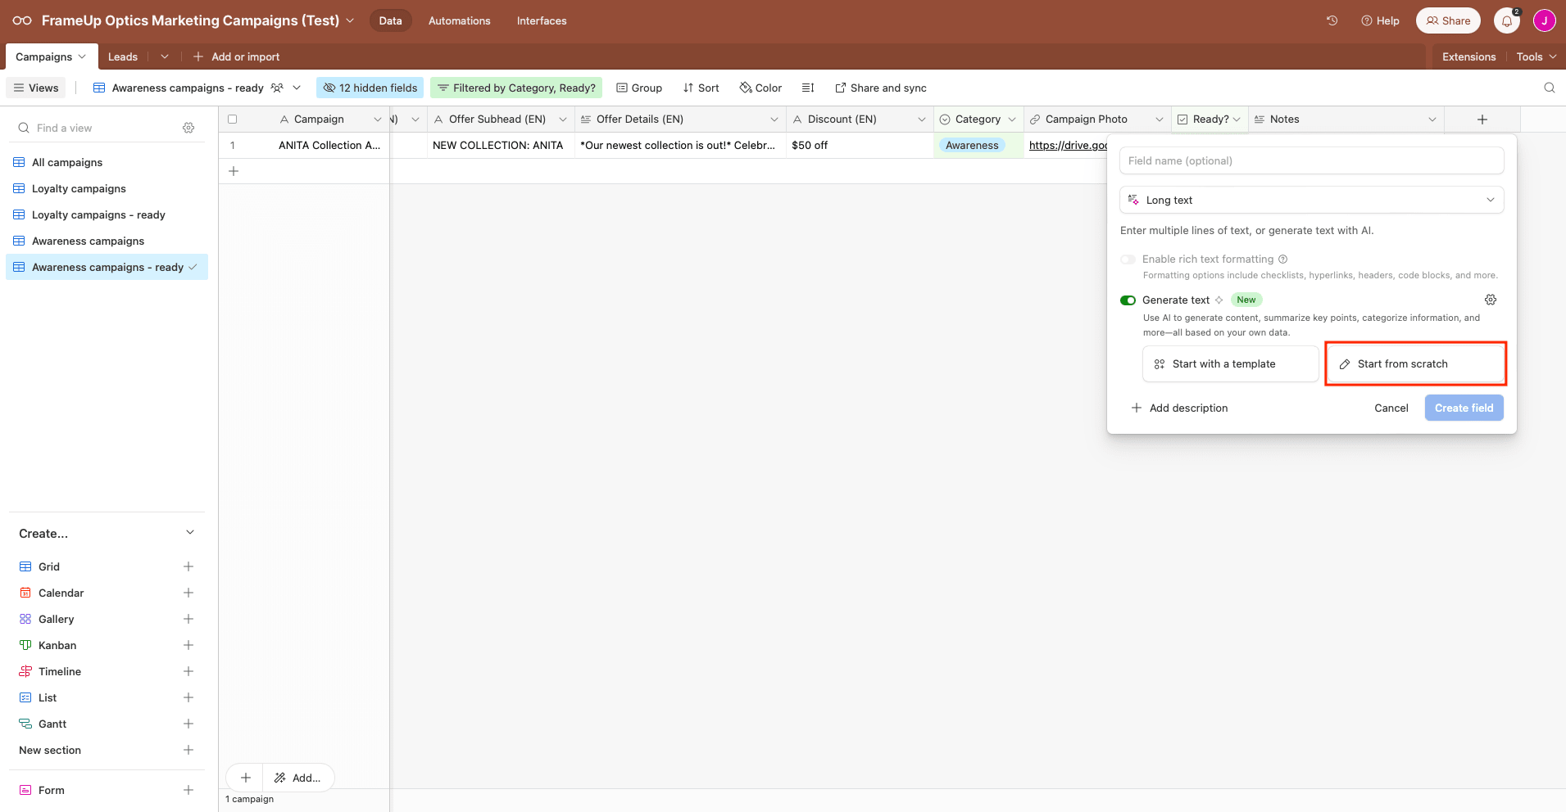Check the select-all records checkbox
The width and height of the screenshot is (1566, 812).
[x=233, y=119]
